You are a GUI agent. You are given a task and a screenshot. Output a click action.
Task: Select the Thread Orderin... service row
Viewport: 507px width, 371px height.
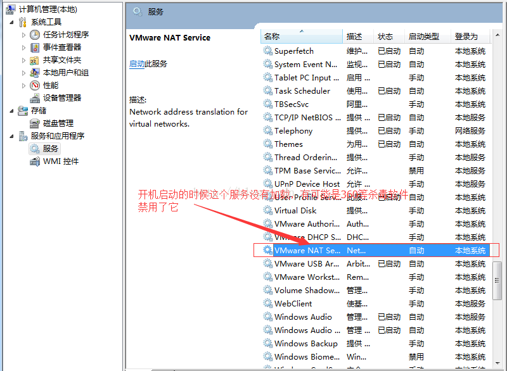pyautogui.click(x=375, y=157)
